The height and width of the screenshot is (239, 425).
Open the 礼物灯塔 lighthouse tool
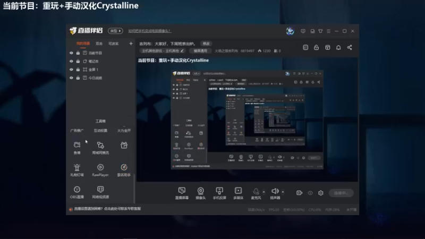(x=77, y=170)
